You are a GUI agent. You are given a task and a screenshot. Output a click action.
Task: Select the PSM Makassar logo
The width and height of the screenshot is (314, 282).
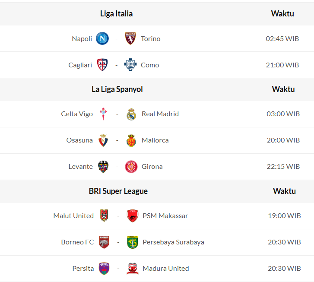[132, 215]
